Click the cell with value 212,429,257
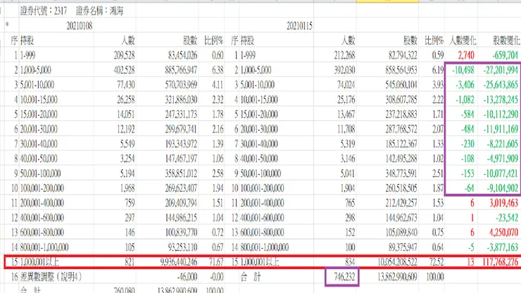 pos(401,203)
